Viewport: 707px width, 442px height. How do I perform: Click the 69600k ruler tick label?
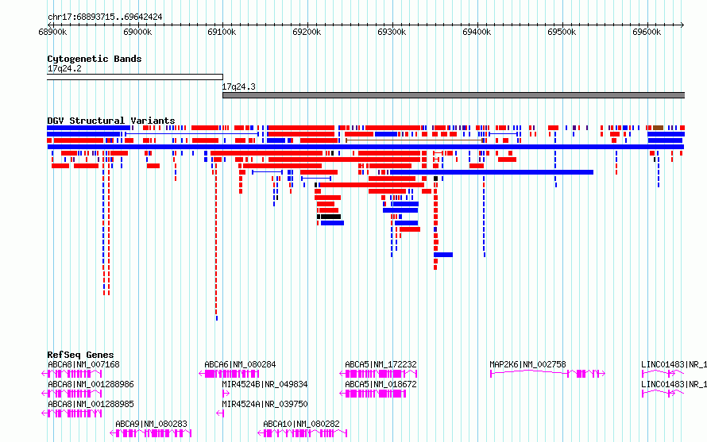(x=647, y=32)
